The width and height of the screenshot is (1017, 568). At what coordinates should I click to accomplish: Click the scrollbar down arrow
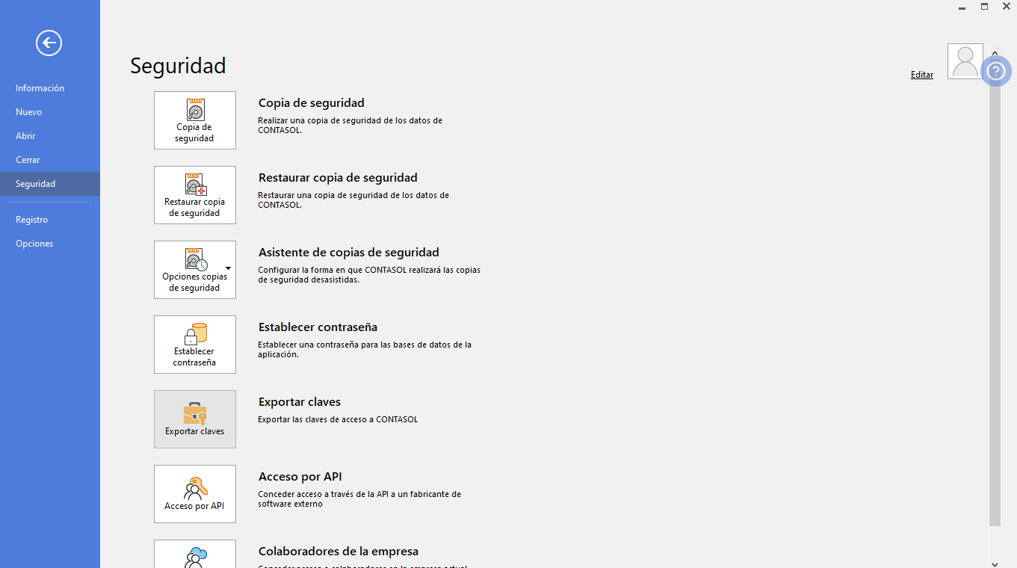click(995, 564)
